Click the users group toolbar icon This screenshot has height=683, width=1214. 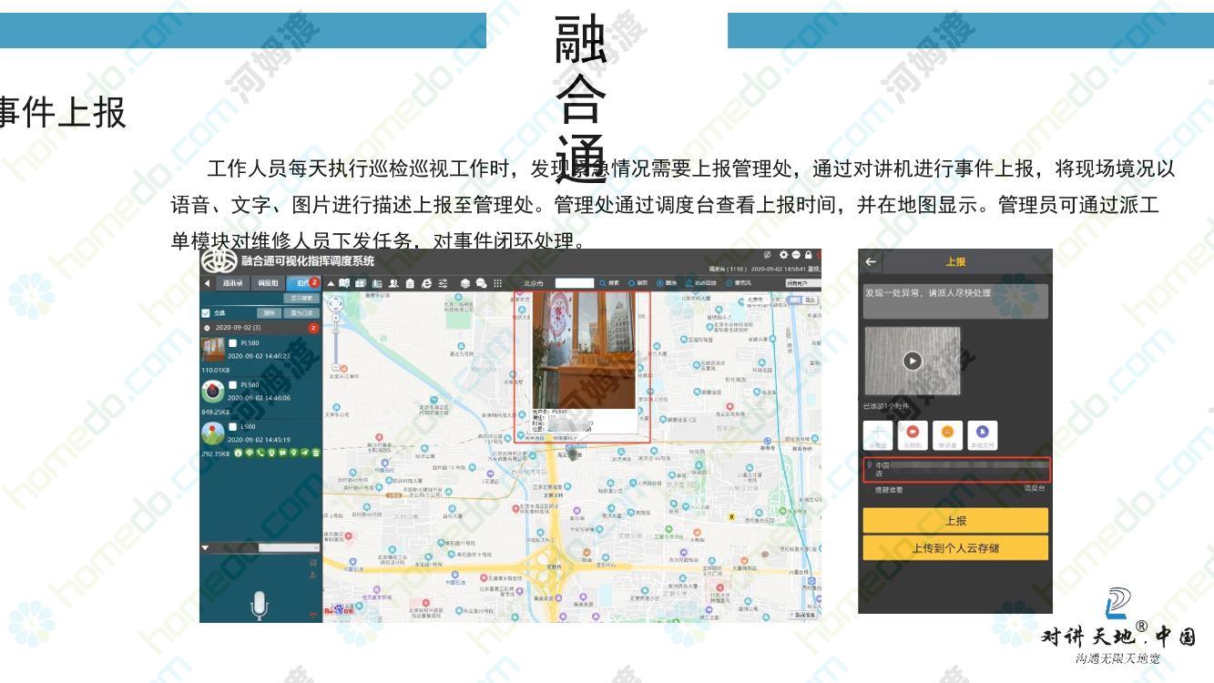click(x=393, y=283)
